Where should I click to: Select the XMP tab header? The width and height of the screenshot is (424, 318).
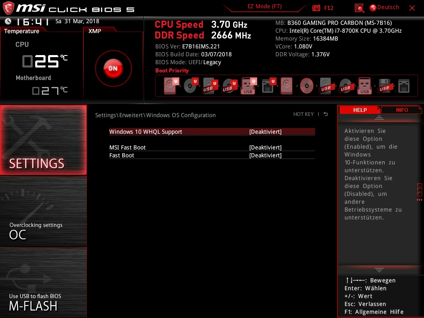coord(95,31)
